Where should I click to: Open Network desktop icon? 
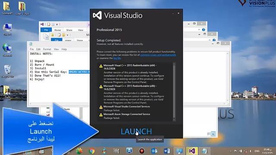[x=7, y=50]
